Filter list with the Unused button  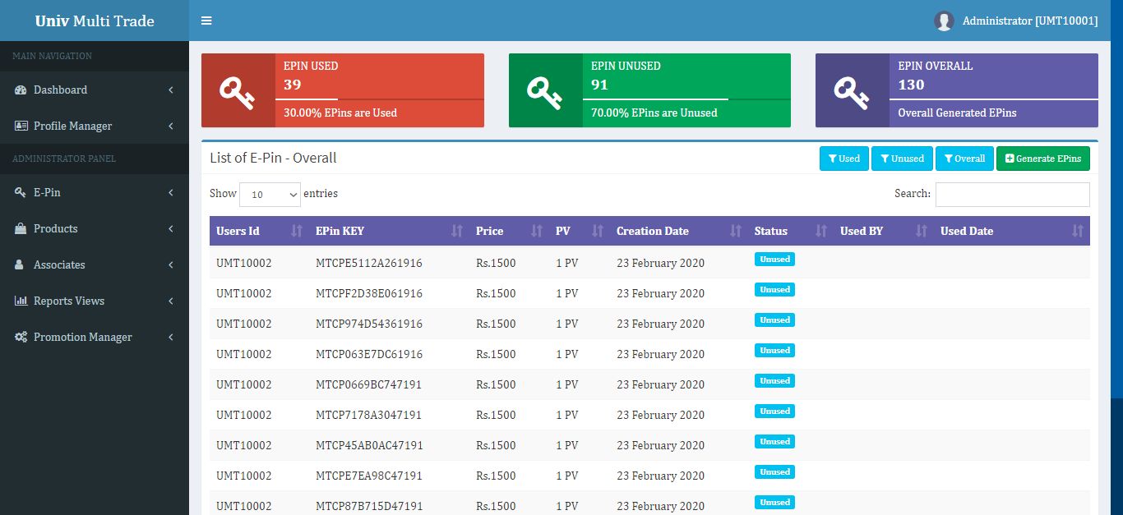[x=902, y=159]
